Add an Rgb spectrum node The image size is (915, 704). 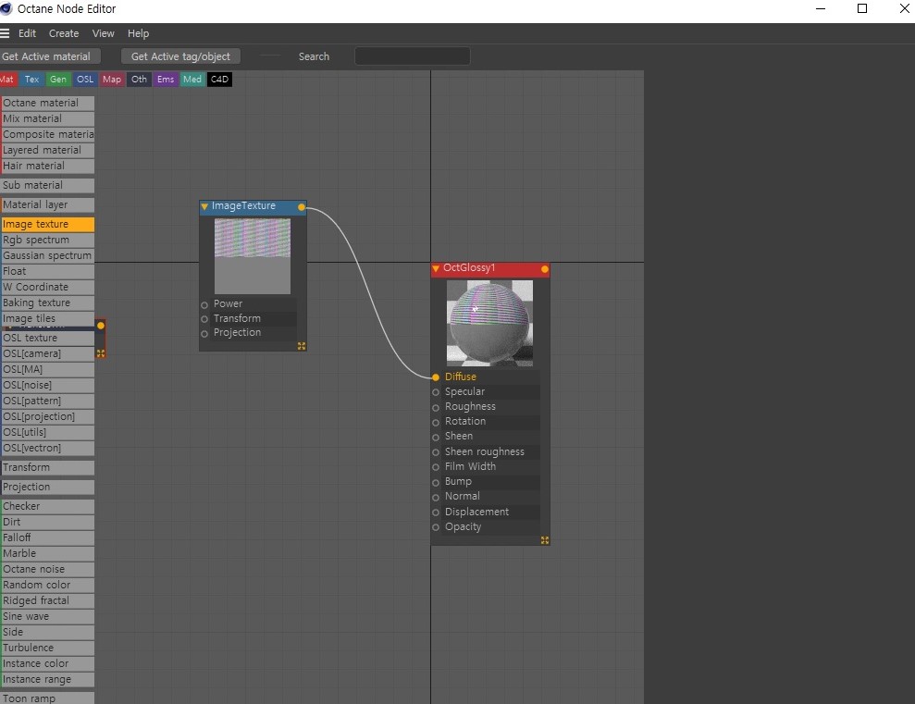point(47,241)
